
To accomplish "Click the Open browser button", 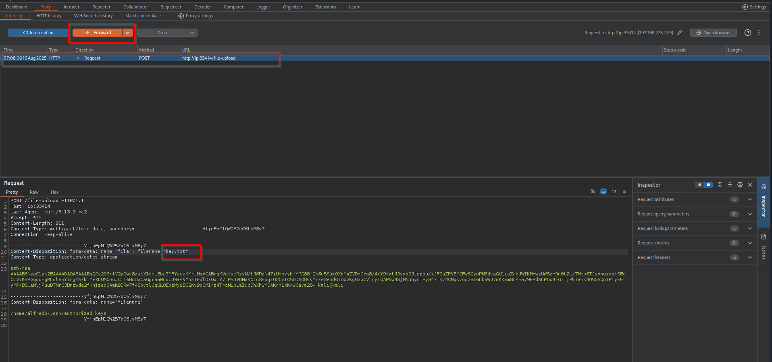I will pyautogui.click(x=714, y=33).
